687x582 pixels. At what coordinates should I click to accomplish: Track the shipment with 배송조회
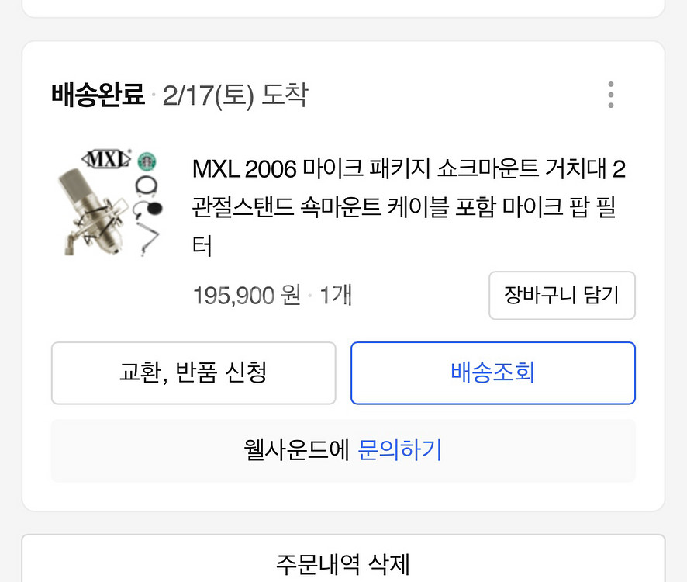[x=492, y=372]
